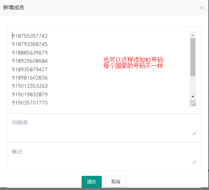Click on number 918981602836
Image resolution: width=209 pixels, height=190 pixels.
[x=30, y=78]
